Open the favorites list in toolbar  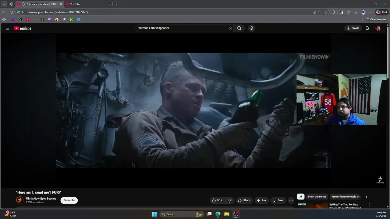(x=349, y=12)
